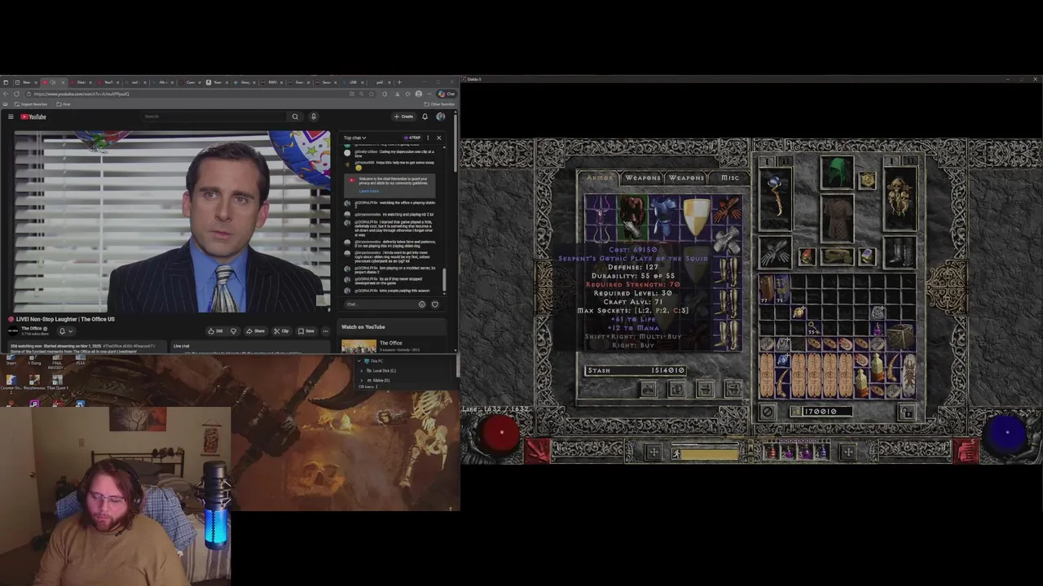Save video to playlist

tap(306, 331)
